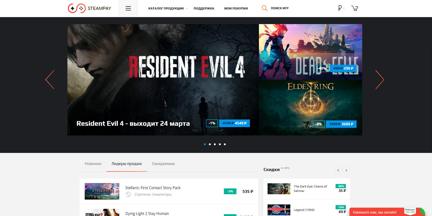Select the third carousel dot
432x216 pixels.
[x=215, y=144]
